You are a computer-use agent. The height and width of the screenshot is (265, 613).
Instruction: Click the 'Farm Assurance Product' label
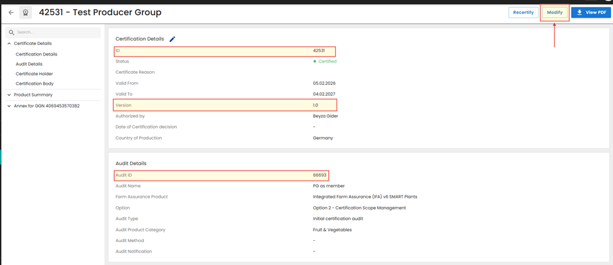coord(142,197)
